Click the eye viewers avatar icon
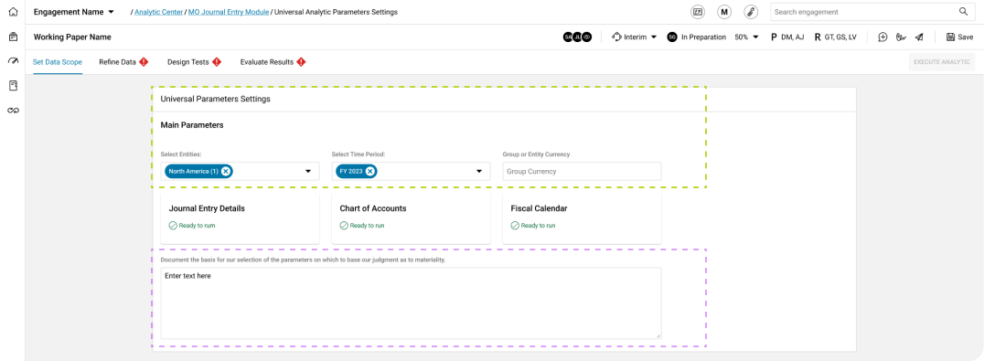 tap(587, 37)
